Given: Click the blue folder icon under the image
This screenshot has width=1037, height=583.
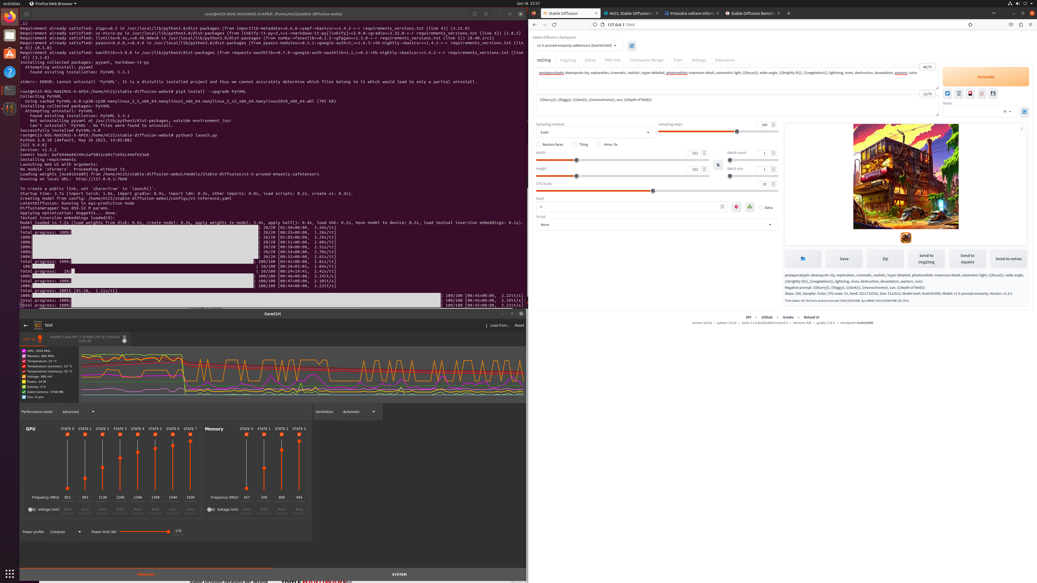Looking at the screenshot, I should coord(803,259).
